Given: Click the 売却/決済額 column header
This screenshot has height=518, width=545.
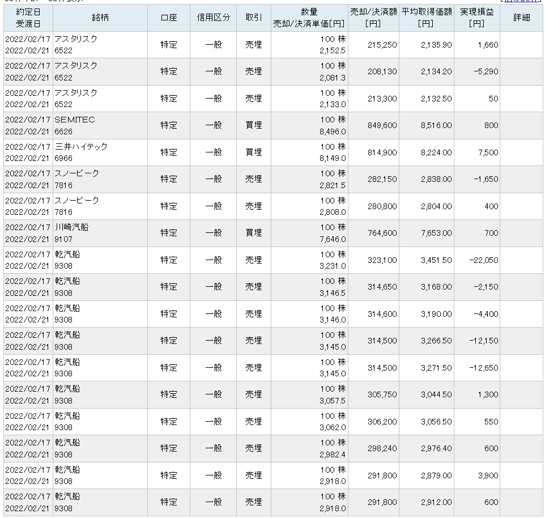Looking at the screenshot, I should point(373,18).
